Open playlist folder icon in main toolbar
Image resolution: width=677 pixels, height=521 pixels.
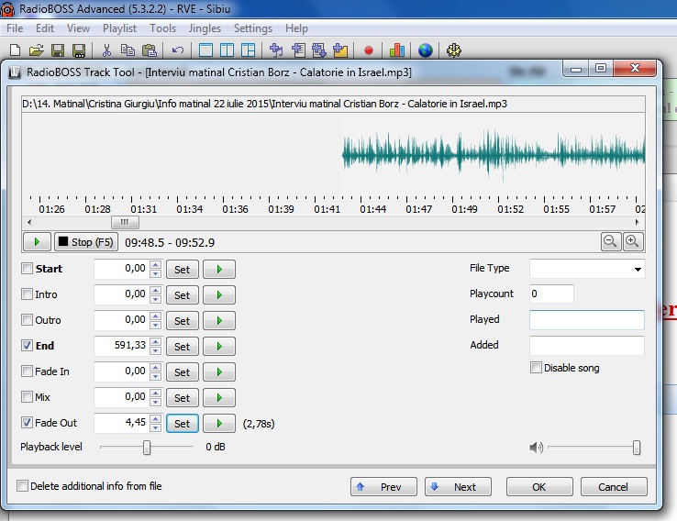(x=37, y=50)
